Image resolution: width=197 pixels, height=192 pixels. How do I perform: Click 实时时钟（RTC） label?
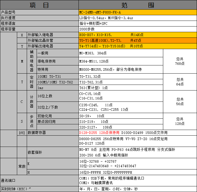39,189
